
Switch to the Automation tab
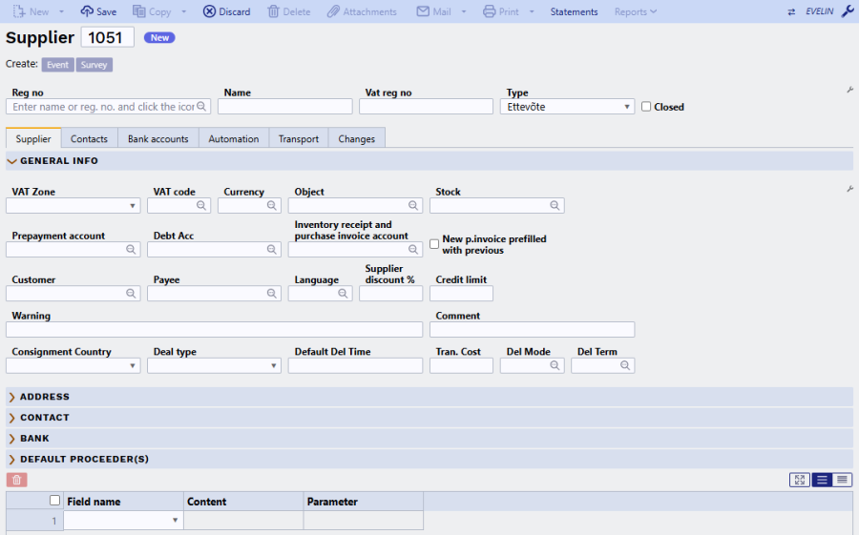[x=234, y=139]
